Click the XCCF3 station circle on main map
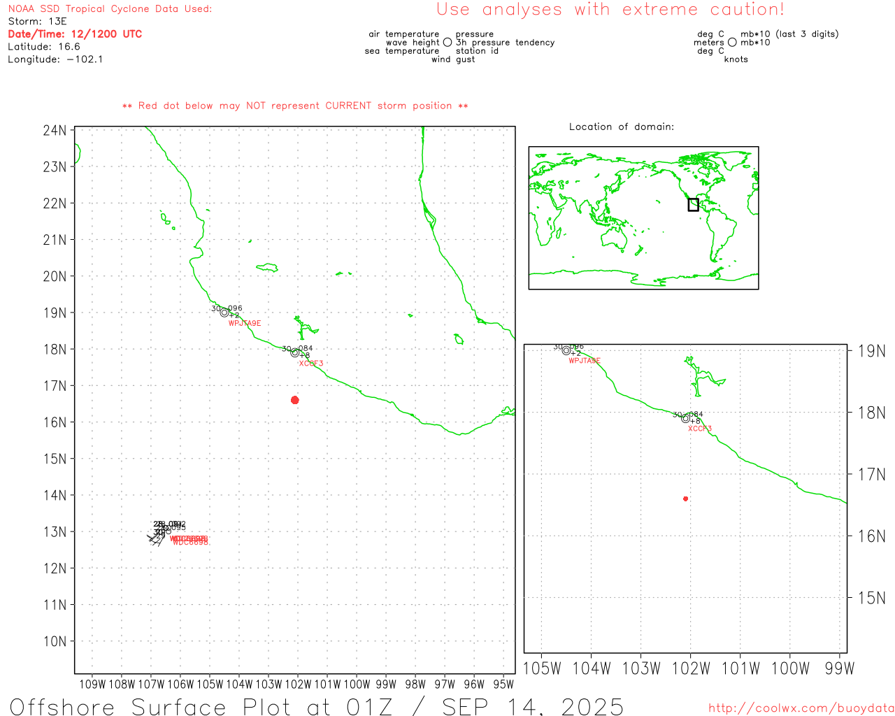 pos(295,352)
